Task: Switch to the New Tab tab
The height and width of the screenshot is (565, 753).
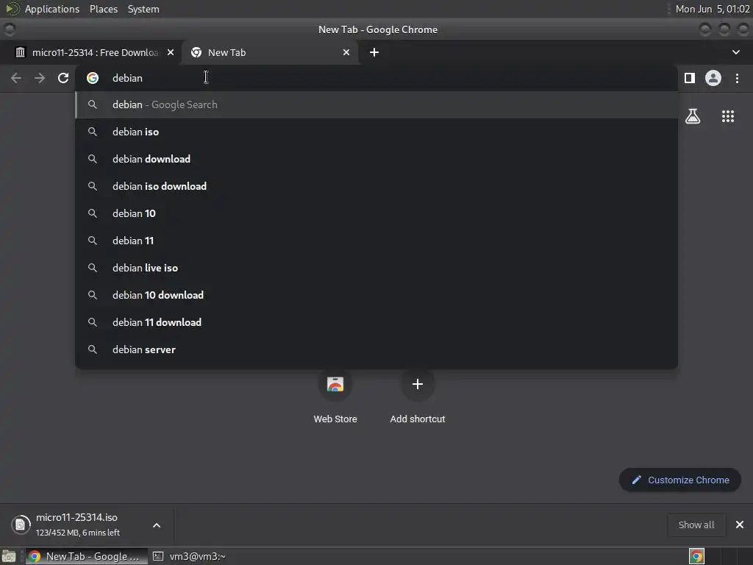Action: pos(270,52)
